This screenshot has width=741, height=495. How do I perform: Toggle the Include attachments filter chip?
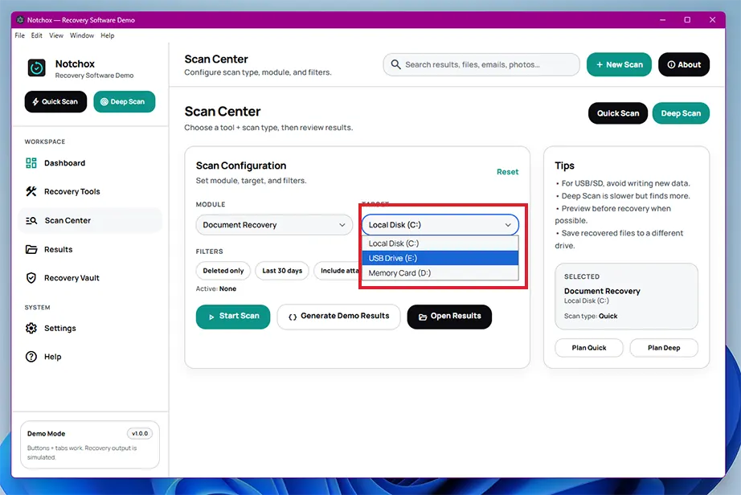click(x=338, y=271)
